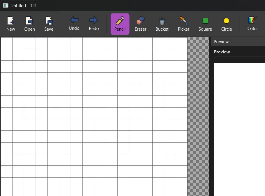The height and width of the screenshot is (196, 265).
Task: Click the bold Preview heading label
Action: [x=222, y=52]
